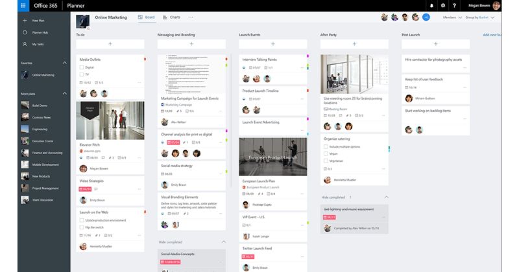Open the Office 365 app launcher waffle
This screenshot has width=519, height=272.
23,6
